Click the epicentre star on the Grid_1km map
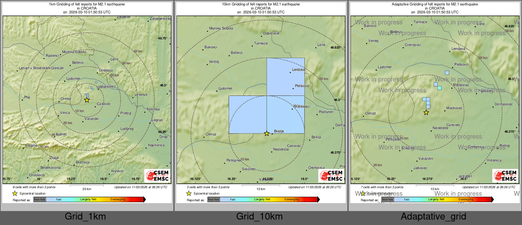Screen dimensions: 522x225 click(x=87, y=100)
